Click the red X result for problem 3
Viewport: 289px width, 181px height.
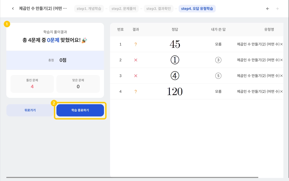[136, 76]
